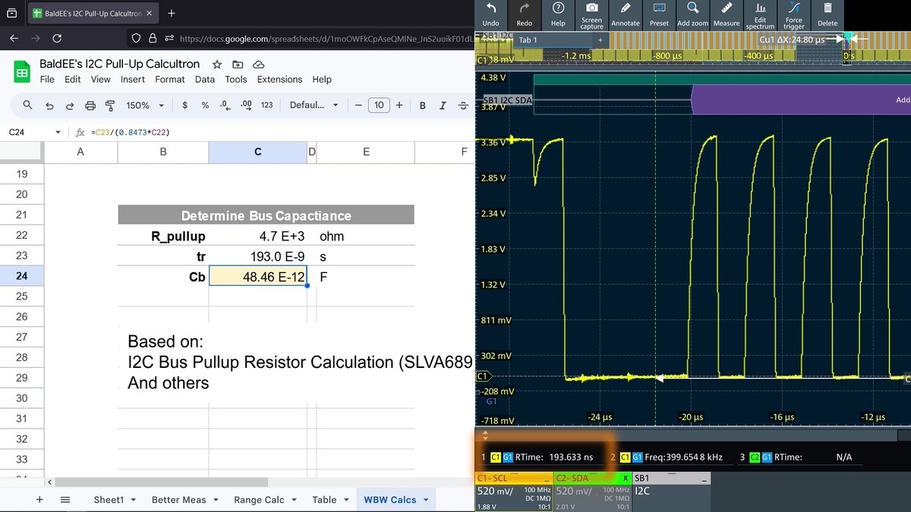Screen dimensions: 911x512
Task: Open the Sheets search menus magnifier
Action: (x=28, y=105)
